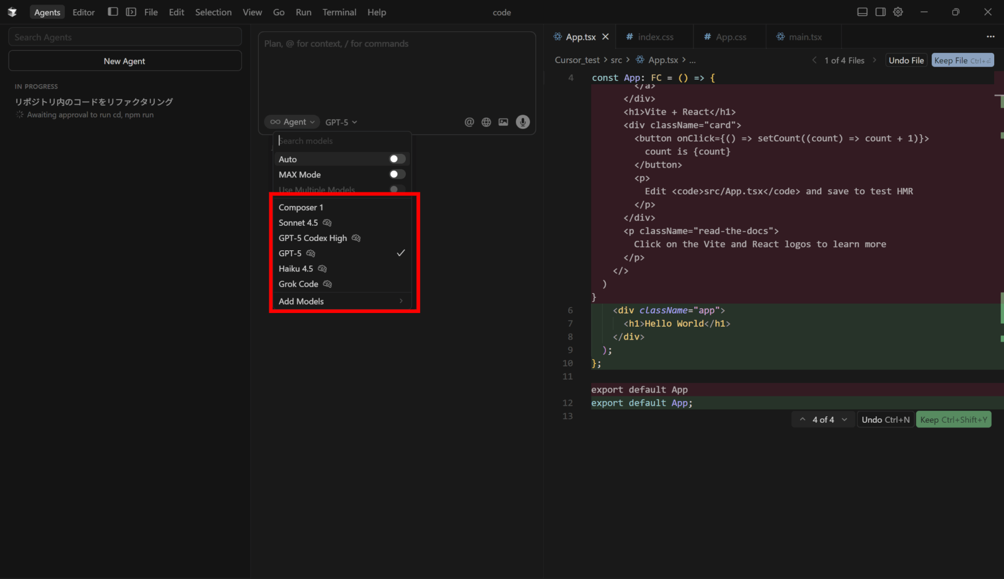Click the editor tabs more actions ellipsis
The image size is (1004, 579).
(x=990, y=37)
